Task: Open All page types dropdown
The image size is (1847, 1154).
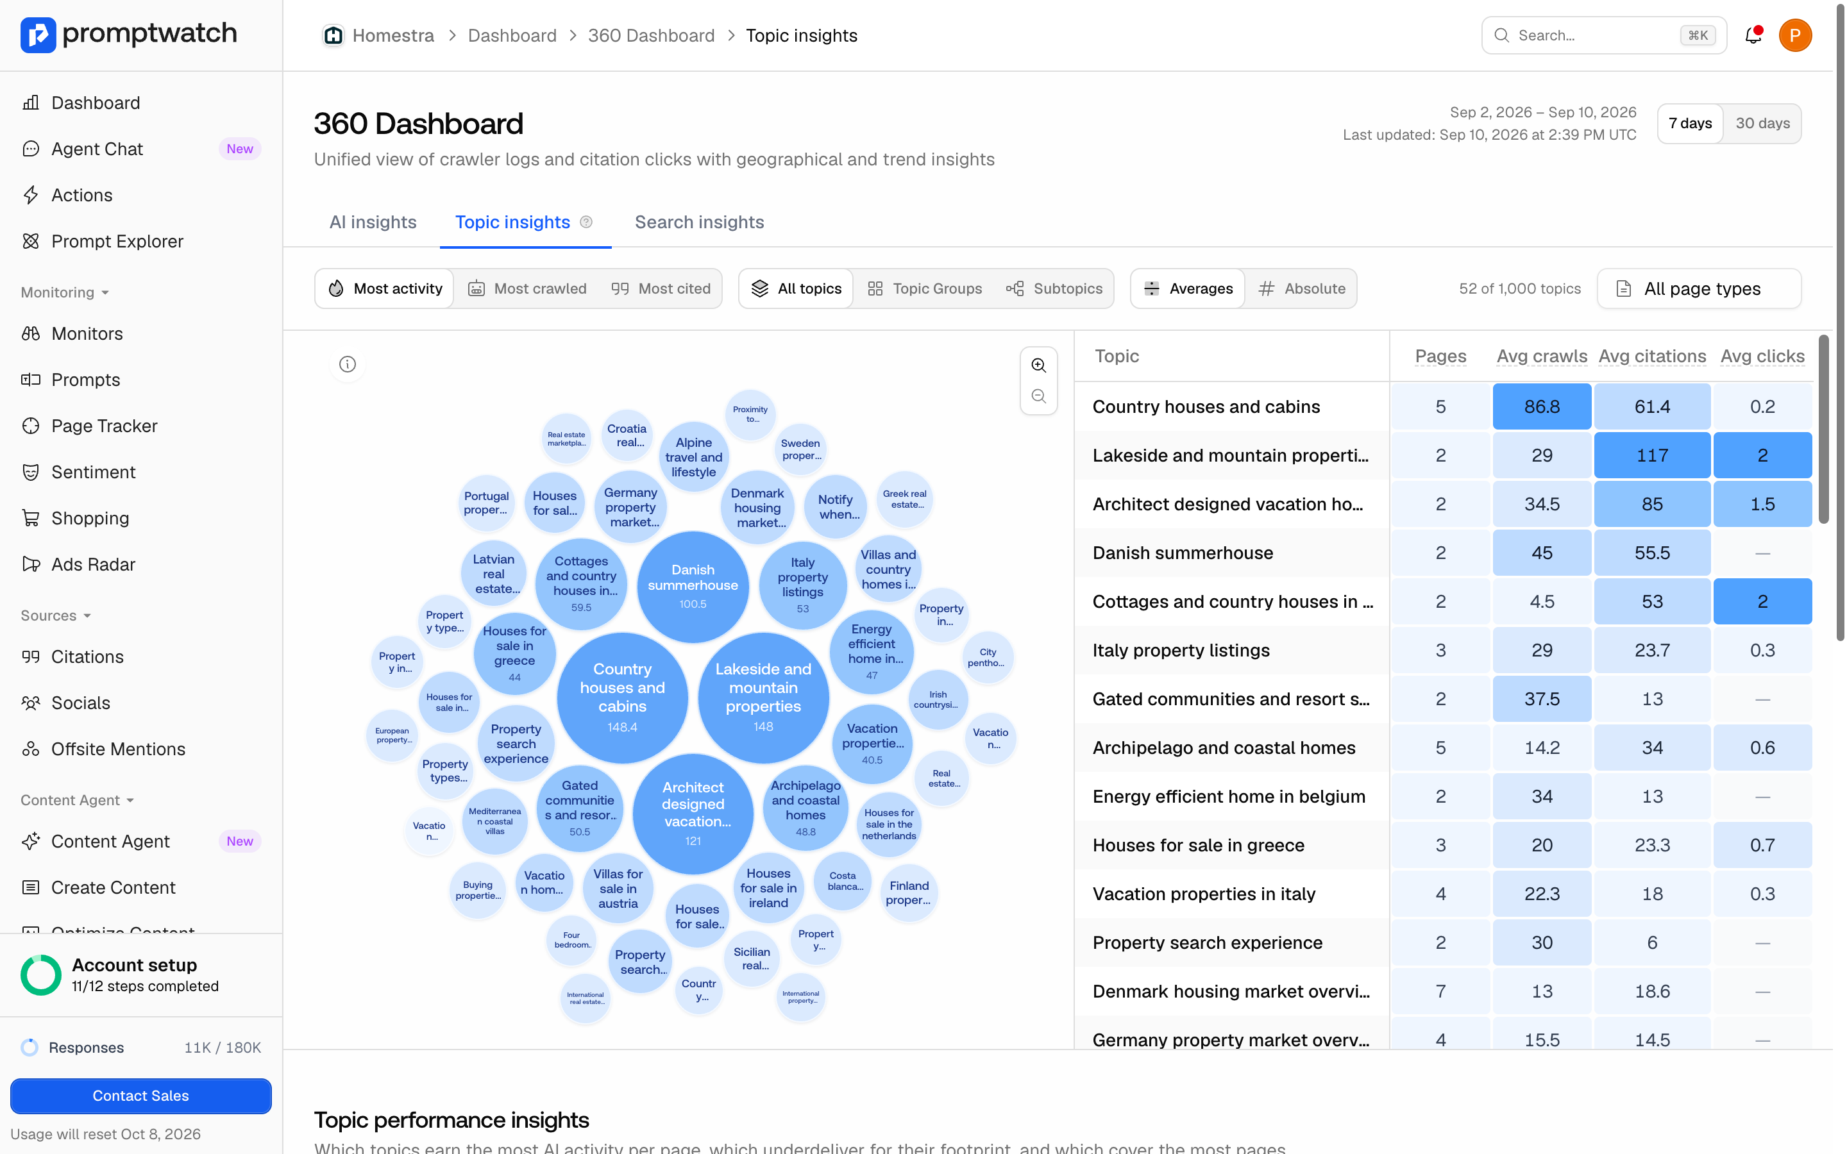Action: pos(1699,288)
